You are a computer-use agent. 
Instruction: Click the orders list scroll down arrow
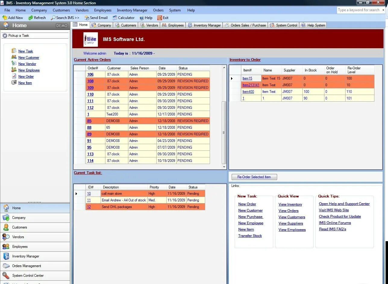224,167
